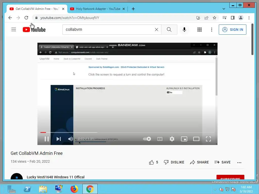The width and height of the screenshot is (259, 194).
Task: Close the Get CollabVM Admin Free tab
Action: click(x=63, y=9)
